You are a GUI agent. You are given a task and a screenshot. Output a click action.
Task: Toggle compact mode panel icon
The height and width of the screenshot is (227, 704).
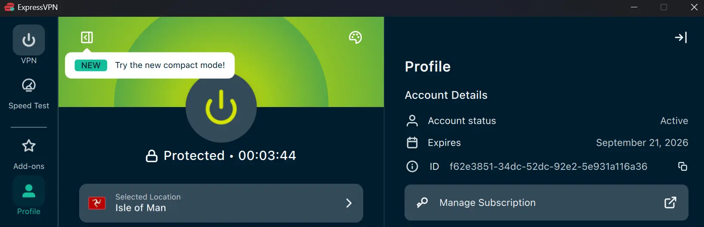pyautogui.click(x=87, y=37)
